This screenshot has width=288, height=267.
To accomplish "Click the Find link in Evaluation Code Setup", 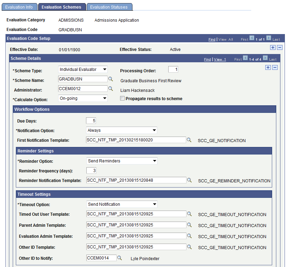I will coord(212,39).
